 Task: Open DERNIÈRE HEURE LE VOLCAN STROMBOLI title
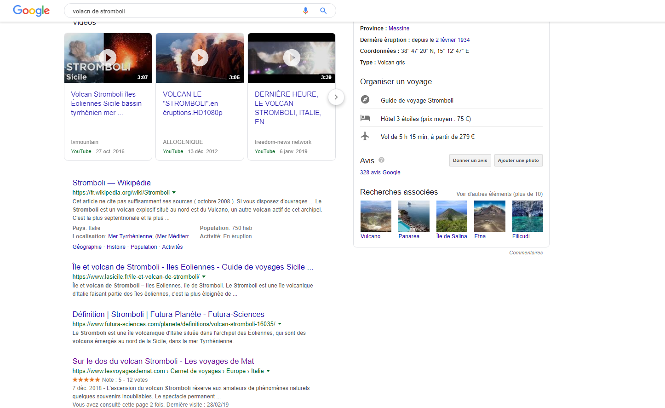coord(288,108)
